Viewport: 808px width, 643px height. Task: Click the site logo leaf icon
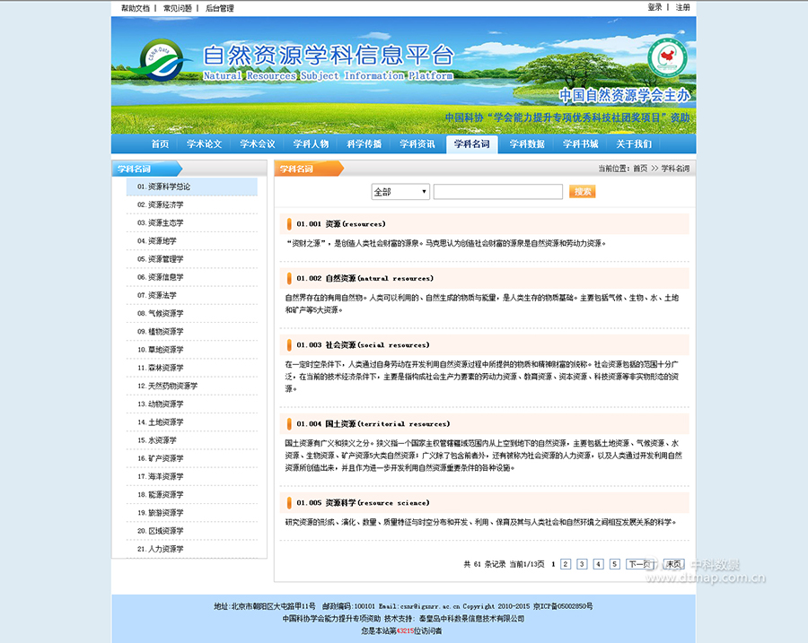pyautogui.click(x=160, y=61)
